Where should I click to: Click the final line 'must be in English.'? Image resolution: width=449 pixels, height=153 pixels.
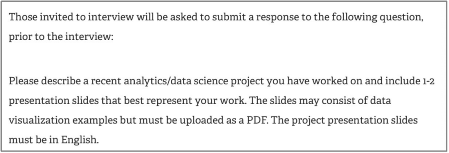54,141
